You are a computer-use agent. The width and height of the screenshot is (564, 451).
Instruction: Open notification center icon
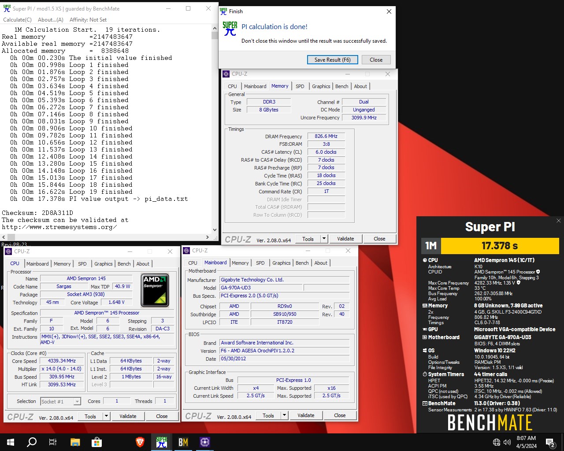click(x=550, y=442)
